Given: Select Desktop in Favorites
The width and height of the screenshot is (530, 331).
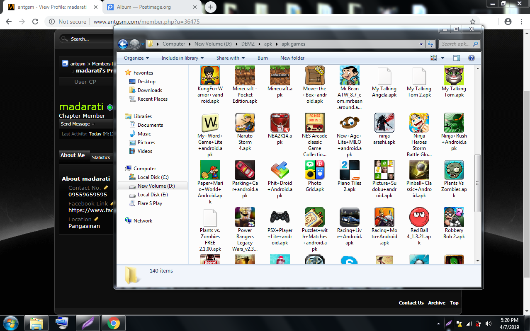Looking at the screenshot, I should tap(146, 82).
